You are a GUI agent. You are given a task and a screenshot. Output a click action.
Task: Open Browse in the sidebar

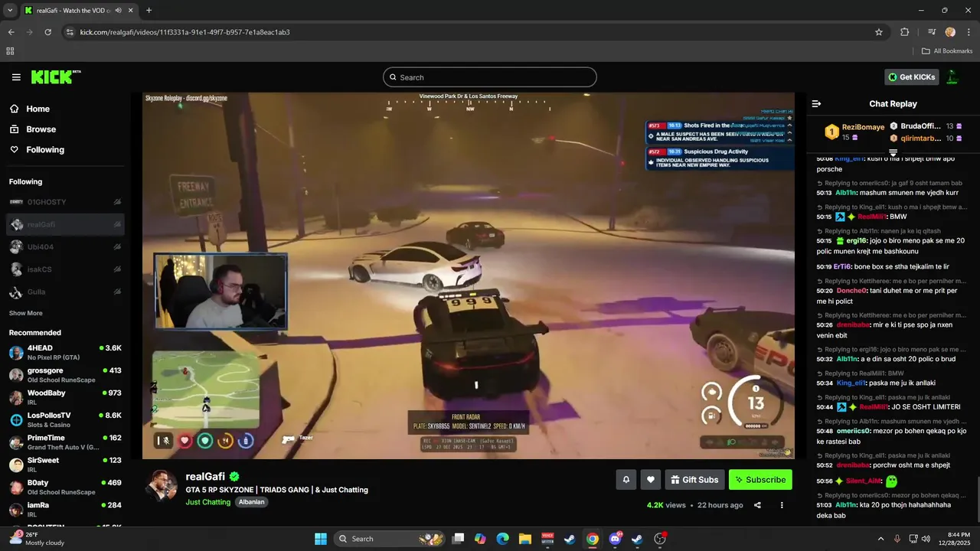pyautogui.click(x=41, y=129)
